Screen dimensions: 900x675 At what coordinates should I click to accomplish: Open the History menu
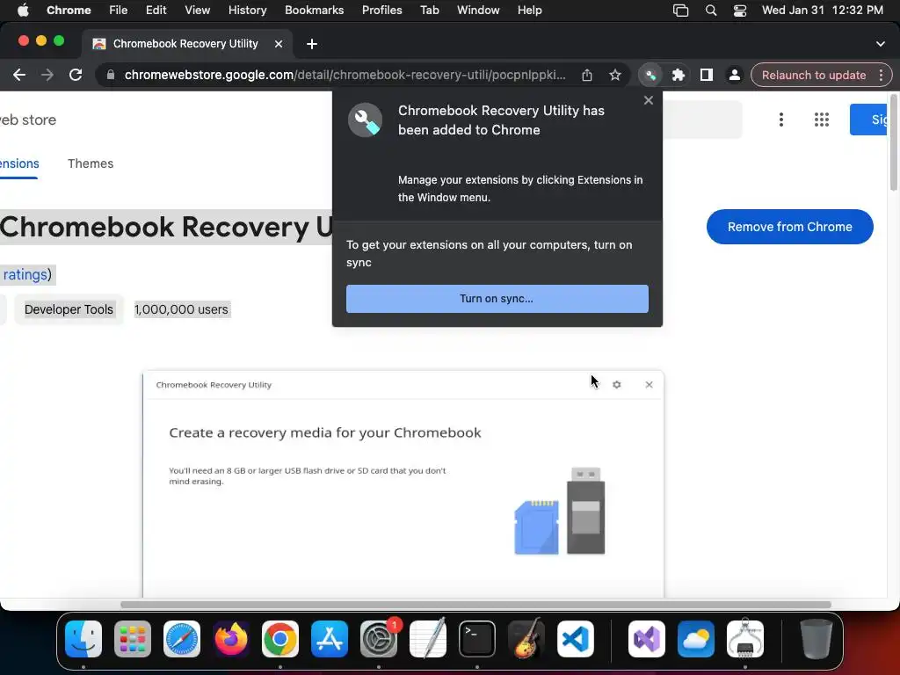tap(247, 11)
